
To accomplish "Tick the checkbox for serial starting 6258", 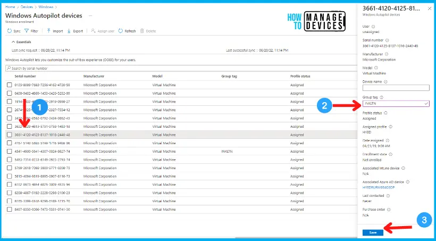I will (x=10, y=193).
